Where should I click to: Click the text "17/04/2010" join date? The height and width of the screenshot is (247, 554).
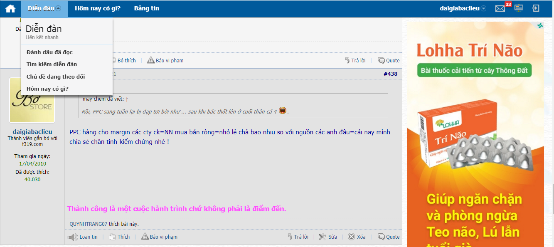[32, 164]
